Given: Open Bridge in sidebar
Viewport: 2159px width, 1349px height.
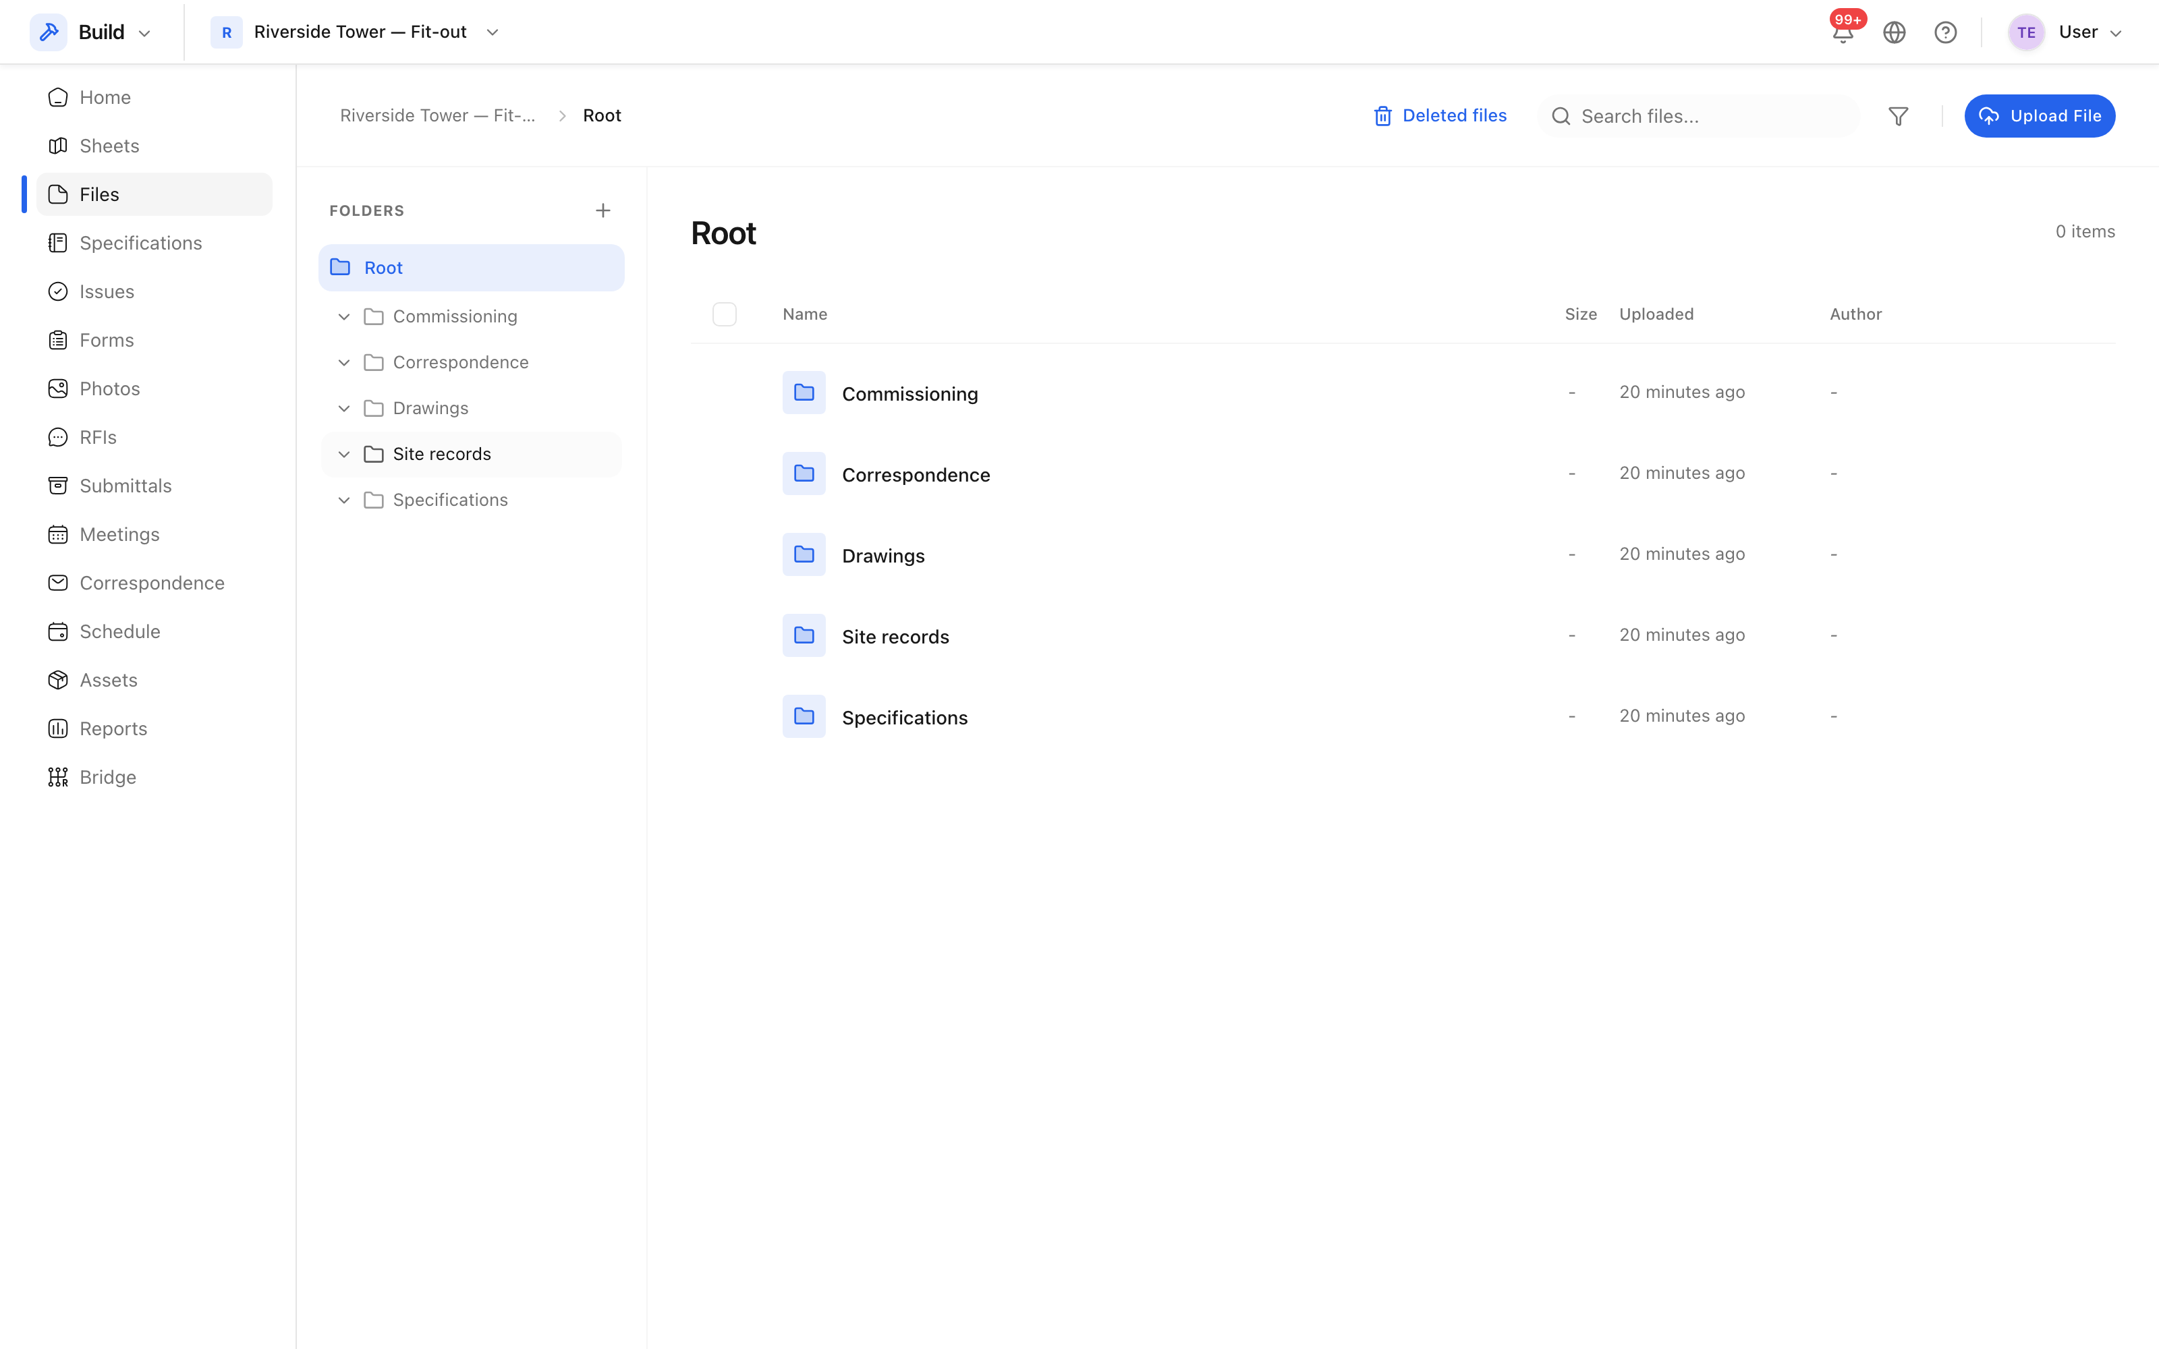Looking at the screenshot, I should click(155, 777).
